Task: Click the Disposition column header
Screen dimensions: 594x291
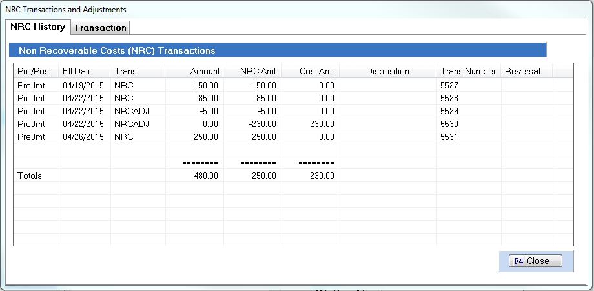Action: 387,71
